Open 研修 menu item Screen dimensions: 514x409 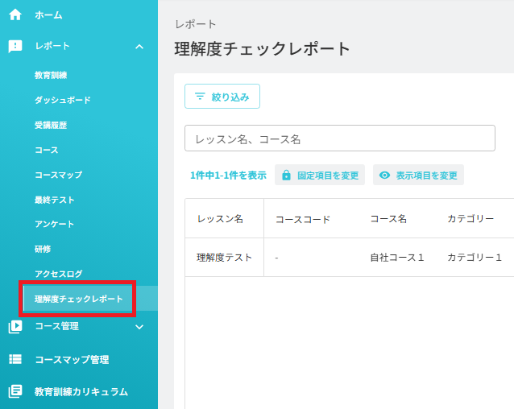(43, 249)
